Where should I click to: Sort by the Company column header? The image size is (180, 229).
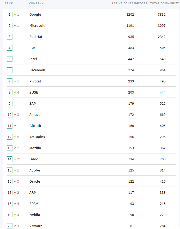coord(36,3)
